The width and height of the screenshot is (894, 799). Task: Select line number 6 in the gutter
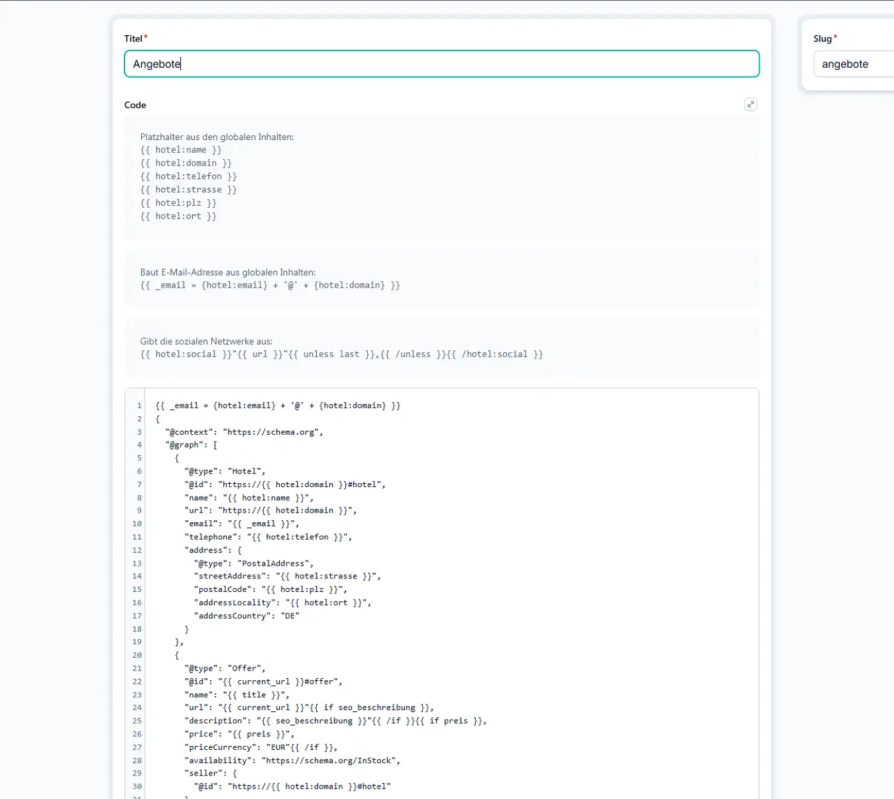click(x=139, y=472)
